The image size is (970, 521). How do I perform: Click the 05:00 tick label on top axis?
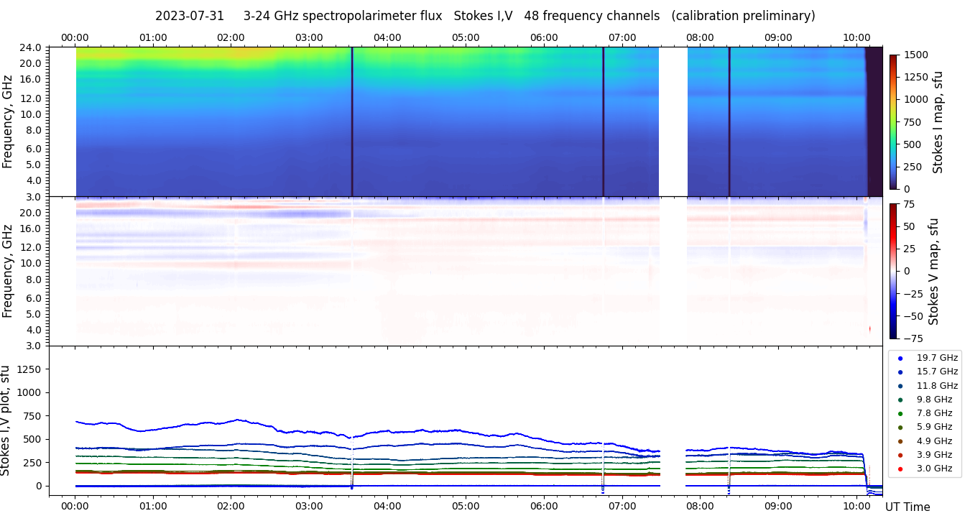(x=466, y=37)
